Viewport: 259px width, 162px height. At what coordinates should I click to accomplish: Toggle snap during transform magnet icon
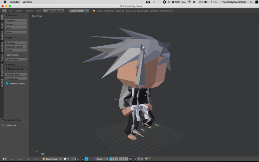tap(135, 159)
